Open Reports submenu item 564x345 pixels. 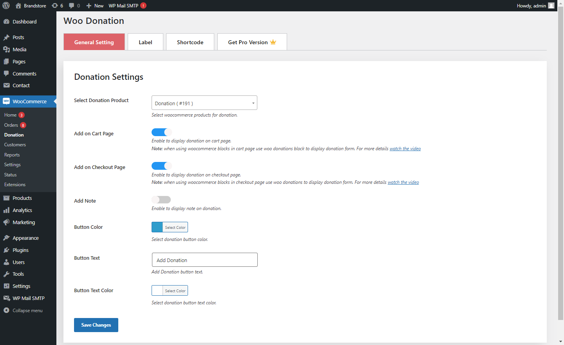tap(12, 155)
